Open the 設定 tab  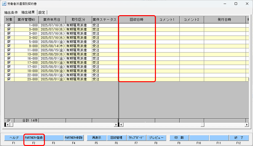click(42, 12)
